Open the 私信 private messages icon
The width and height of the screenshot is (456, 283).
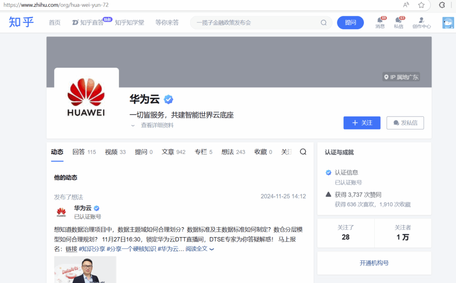coord(399,22)
